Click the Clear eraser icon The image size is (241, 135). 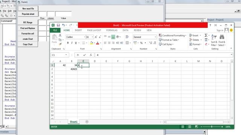pyautogui.click(x=206, y=44)
